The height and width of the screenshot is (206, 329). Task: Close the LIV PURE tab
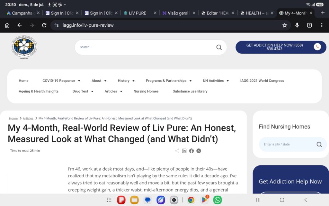(x=155, y=13)
